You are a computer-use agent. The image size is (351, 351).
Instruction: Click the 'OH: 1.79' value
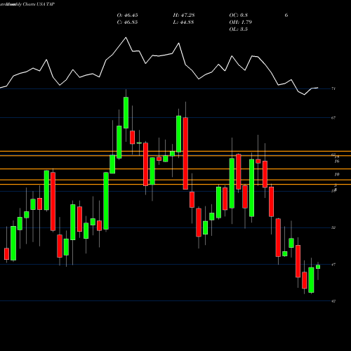[241, 22]
